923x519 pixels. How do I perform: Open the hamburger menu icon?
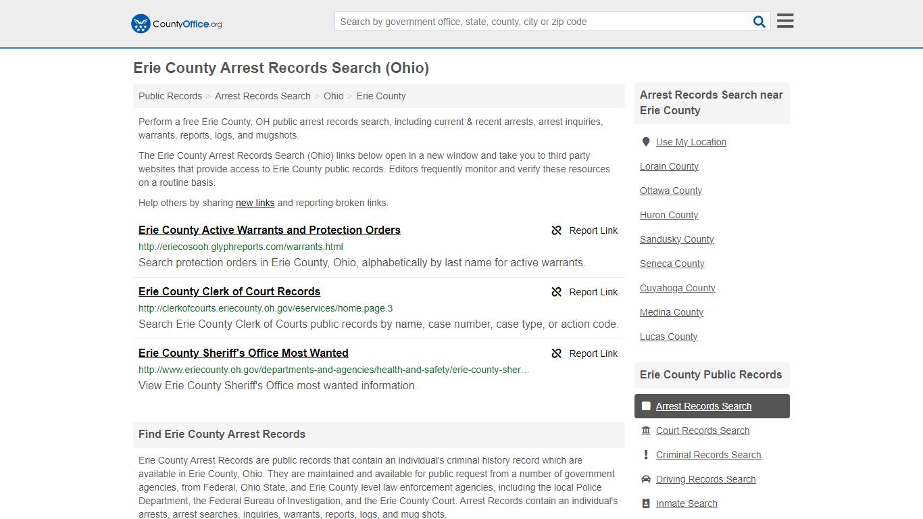tap(785, 21)
